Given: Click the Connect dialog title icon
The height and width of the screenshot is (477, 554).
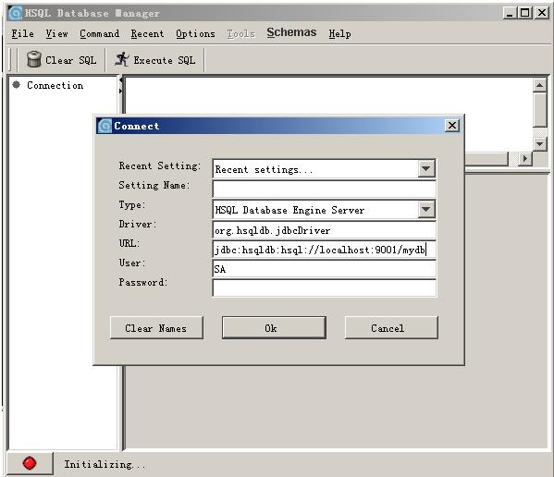Looking at the screenshot, I should click(x=105, y=126).
